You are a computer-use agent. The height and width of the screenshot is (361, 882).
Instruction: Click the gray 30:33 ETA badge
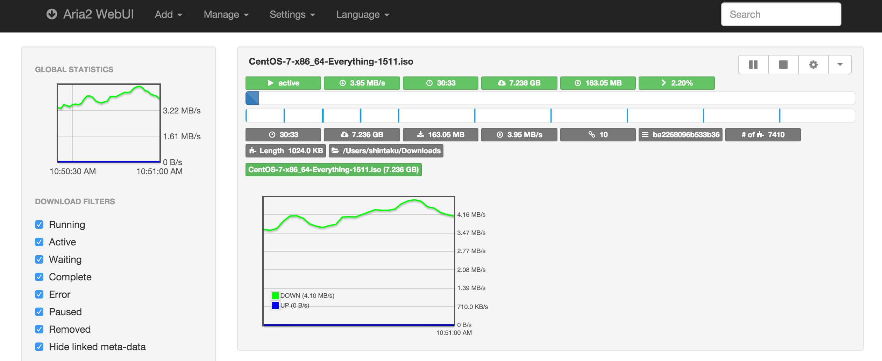(x=283, y=135)
